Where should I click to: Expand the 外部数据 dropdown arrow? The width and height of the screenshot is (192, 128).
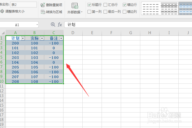82,12
